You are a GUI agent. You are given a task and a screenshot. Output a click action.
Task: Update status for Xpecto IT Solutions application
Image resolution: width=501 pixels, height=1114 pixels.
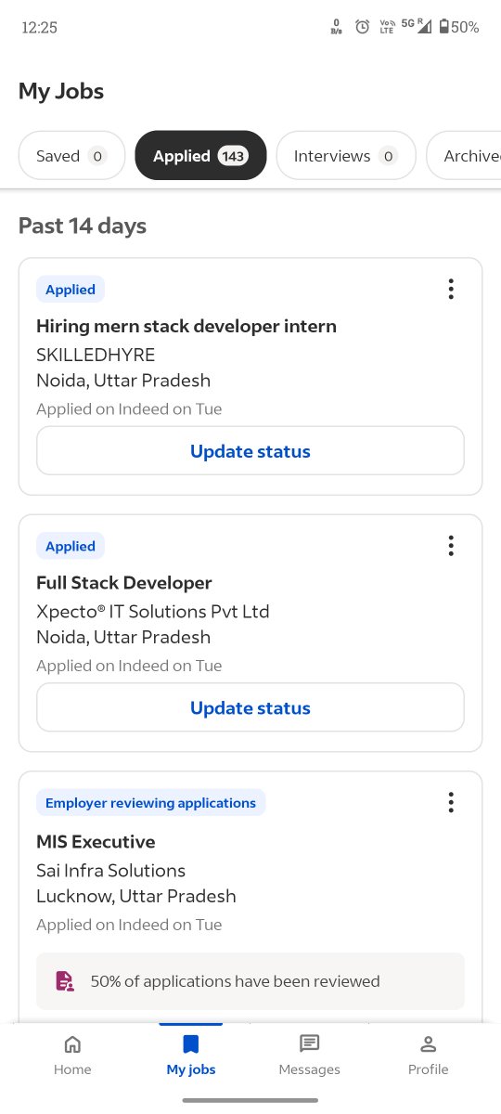[x=250, y=708]
